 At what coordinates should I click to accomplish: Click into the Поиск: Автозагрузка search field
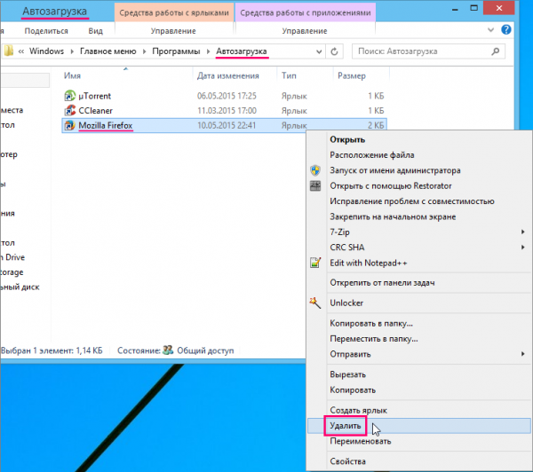coord(428,51)
